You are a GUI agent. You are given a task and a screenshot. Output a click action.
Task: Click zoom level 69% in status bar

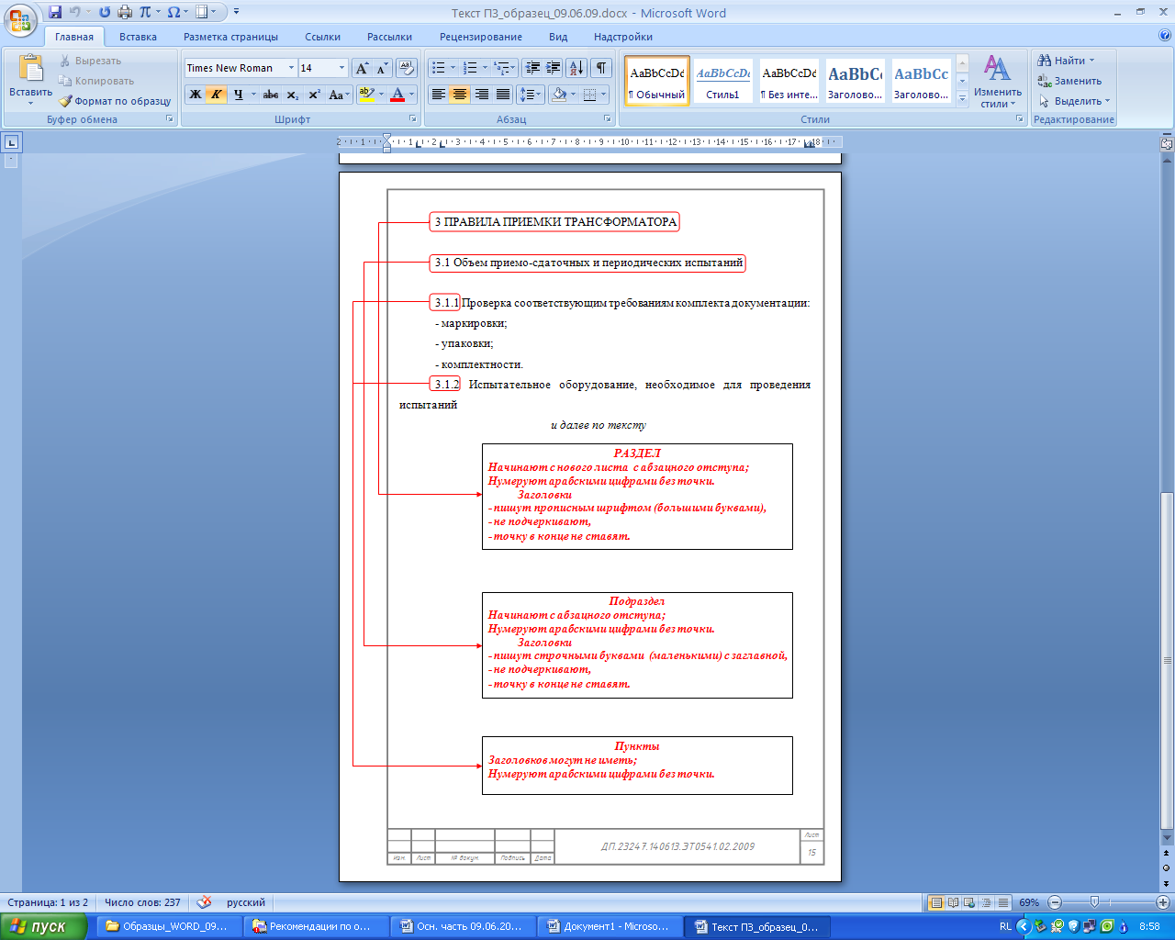(x=1029, y=902)
